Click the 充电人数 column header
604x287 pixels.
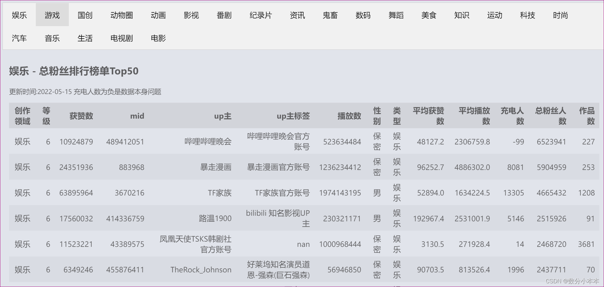[x=512, y=116]
